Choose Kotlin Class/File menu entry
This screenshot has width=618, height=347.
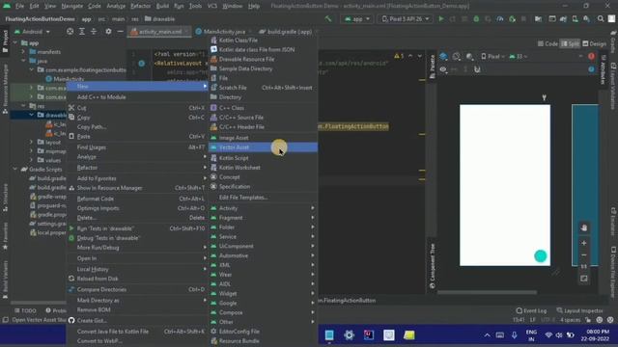coord(263,40)
